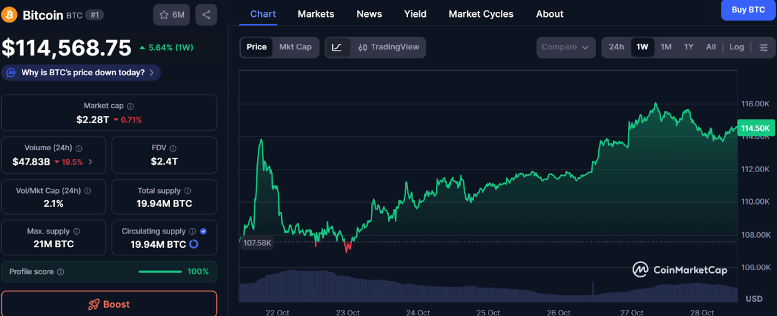This screenshot has width=777, height=316.
Task: Click the FDV info icon
Action: (x=173, y=149)
